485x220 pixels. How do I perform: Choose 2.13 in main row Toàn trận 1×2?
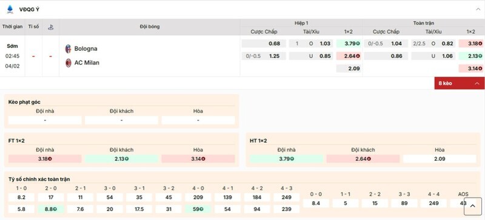pyautogui.click(x=471, y=56)
